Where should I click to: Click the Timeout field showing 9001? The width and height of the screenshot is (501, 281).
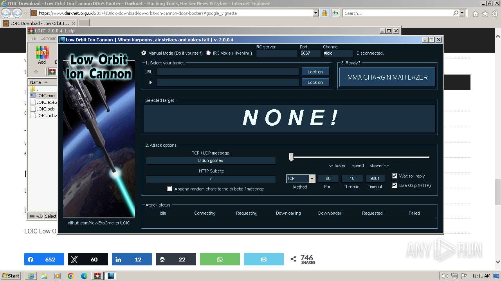(375, 178)
